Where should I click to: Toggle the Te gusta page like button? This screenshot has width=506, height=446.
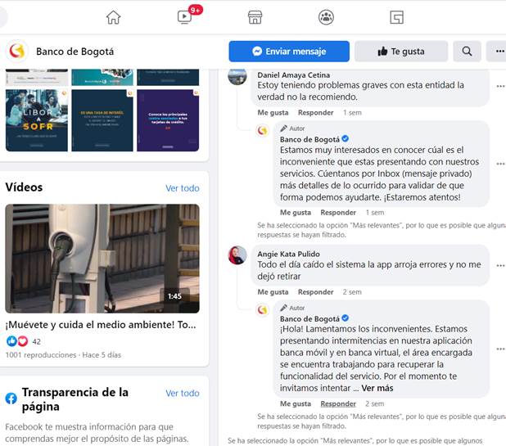401,52
